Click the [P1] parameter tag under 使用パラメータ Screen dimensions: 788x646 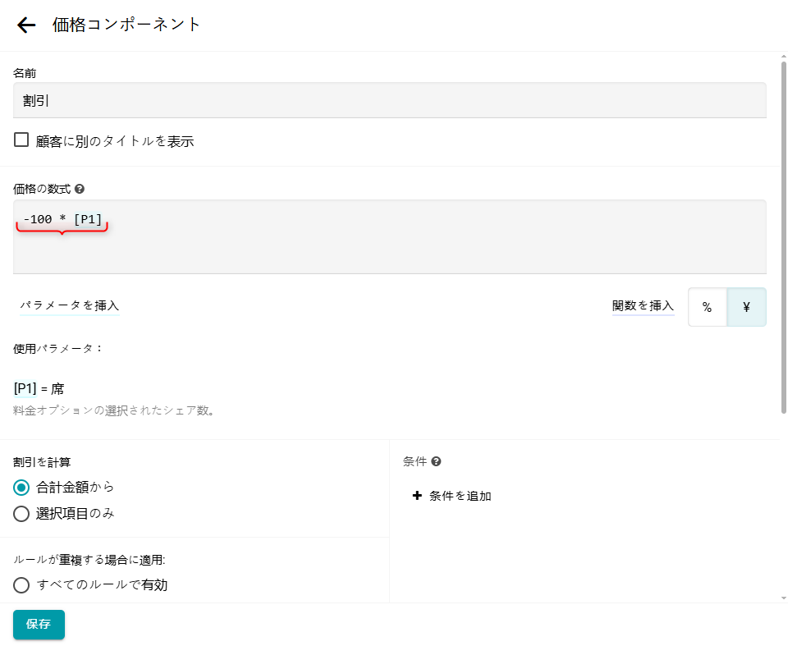coord(25,388)
